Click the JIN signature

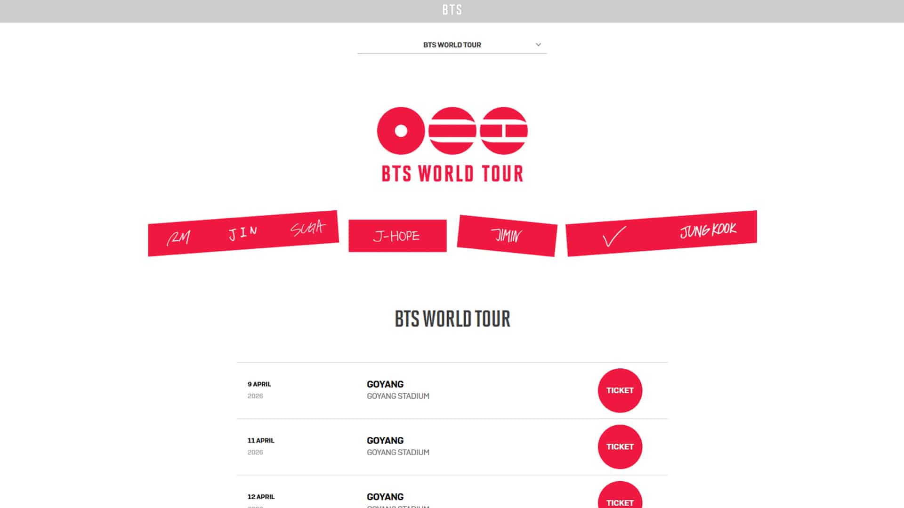click(243, 232)
